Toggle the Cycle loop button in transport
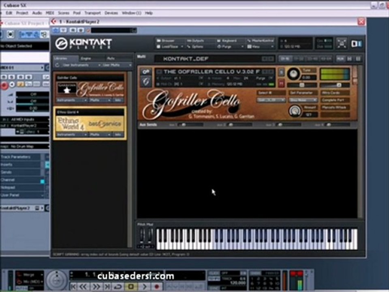This screenshot has width=389, height=292. [118, 287]
